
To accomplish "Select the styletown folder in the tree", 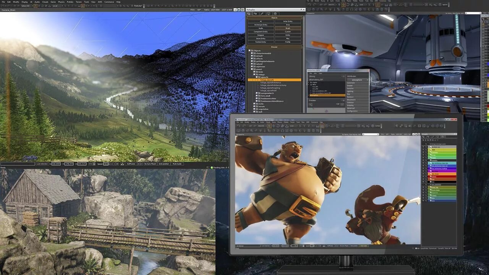I will coord(261,66).
